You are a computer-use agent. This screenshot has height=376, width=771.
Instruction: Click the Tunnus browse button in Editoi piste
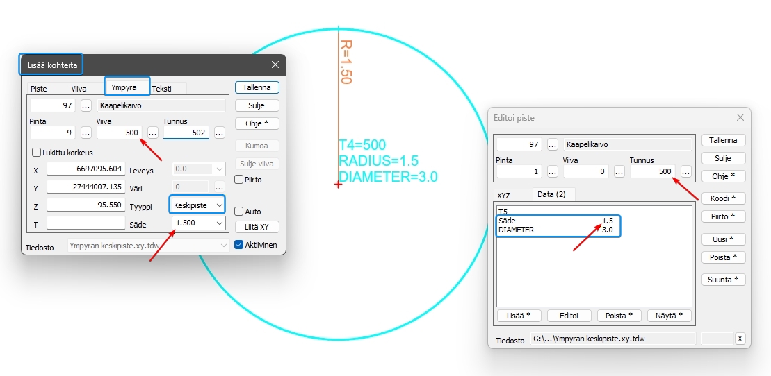coord(686,171)
